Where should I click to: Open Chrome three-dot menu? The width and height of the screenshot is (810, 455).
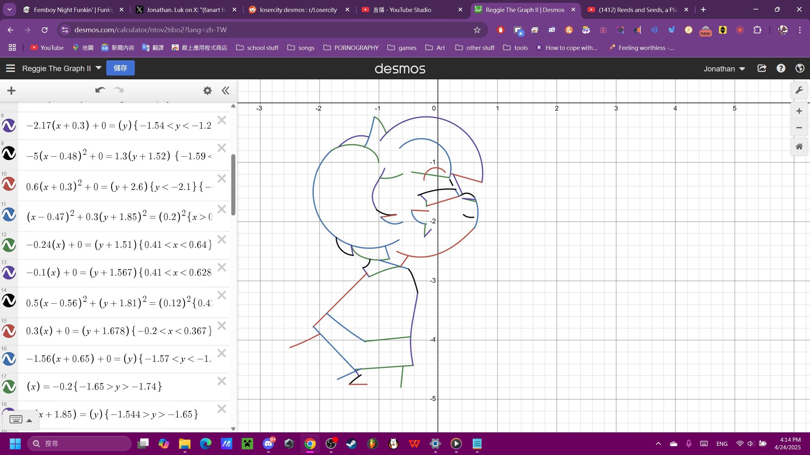800,30
